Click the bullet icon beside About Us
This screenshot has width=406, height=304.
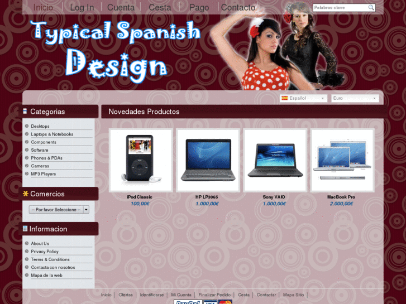[27, 243]
